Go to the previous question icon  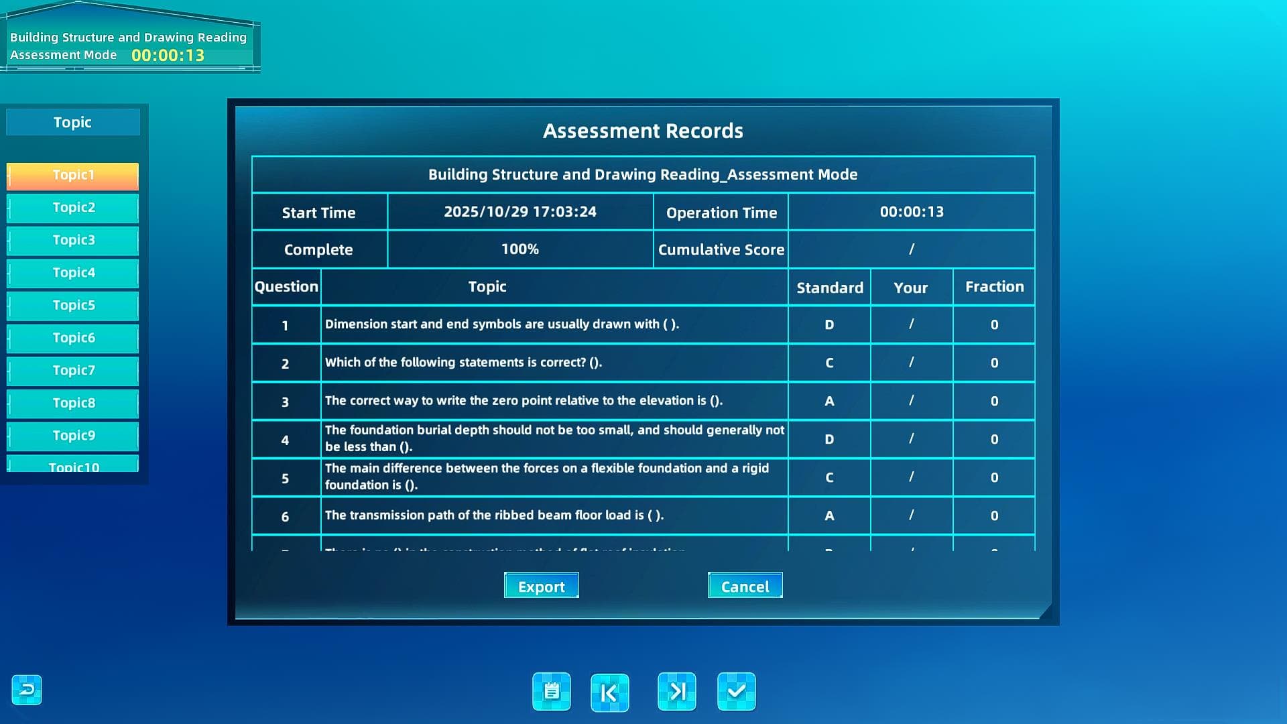pyautogui.click(x=609, y=692)
